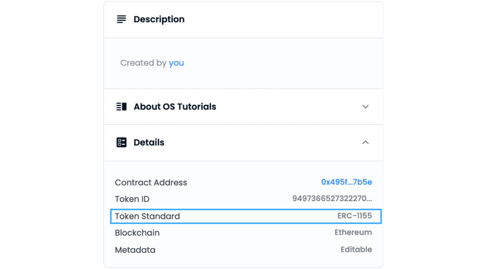Open the "you" creator profile link
This screenshot has height=269, width=484.
click(176, 63)
